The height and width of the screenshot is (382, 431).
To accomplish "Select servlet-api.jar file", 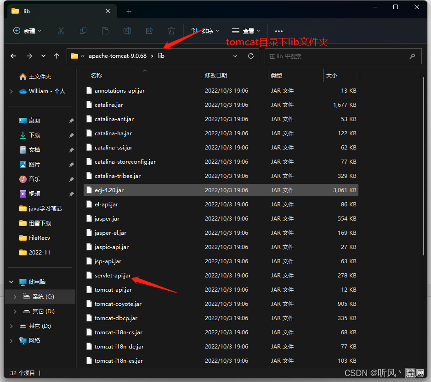I will [x=221, y=276].
